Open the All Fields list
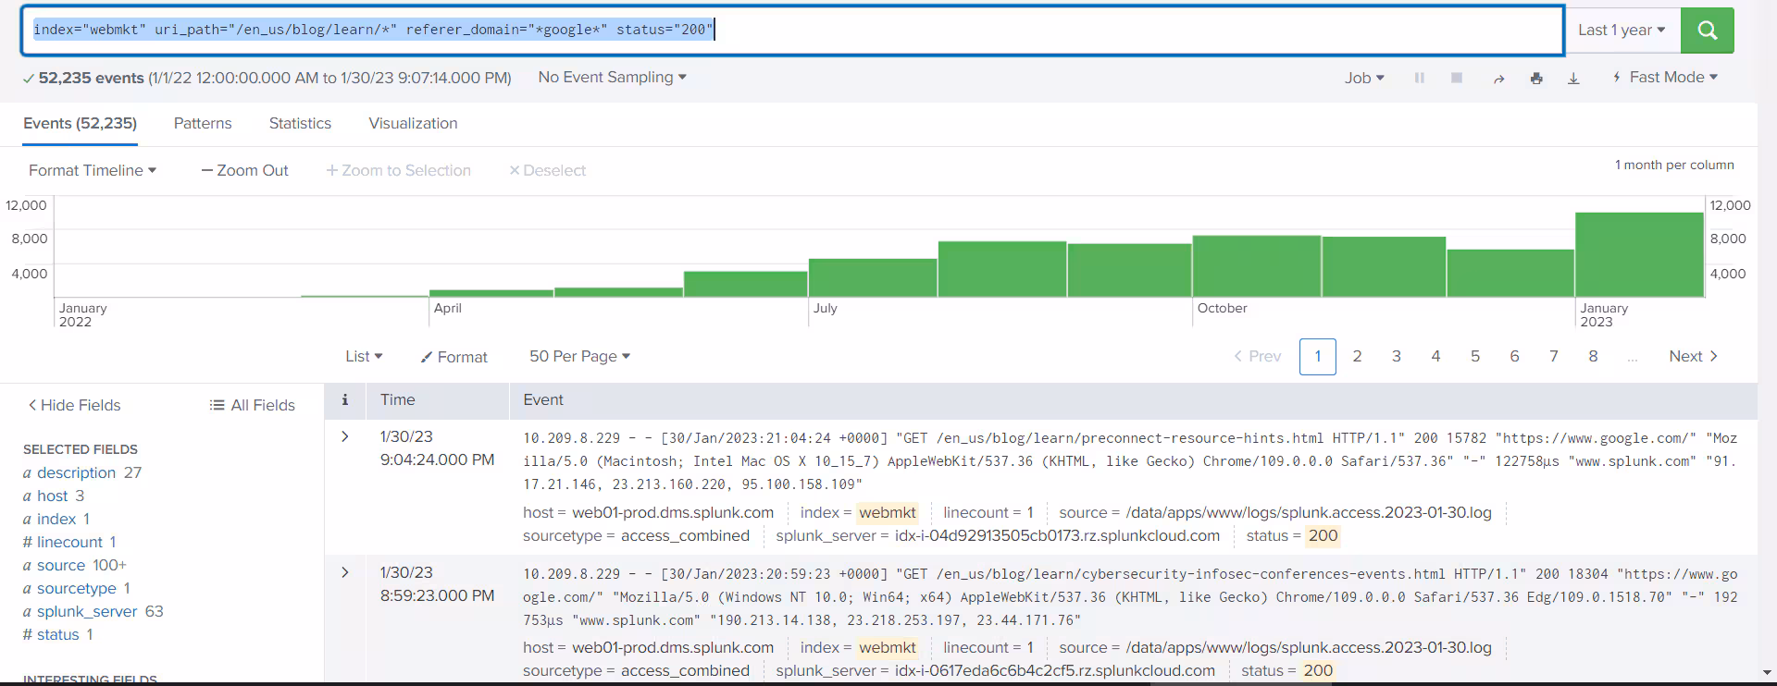1777x686 pixels. tap(253, 405)
